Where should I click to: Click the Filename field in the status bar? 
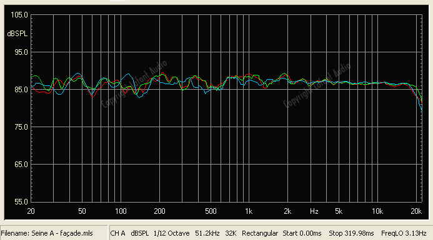point(47,233)
